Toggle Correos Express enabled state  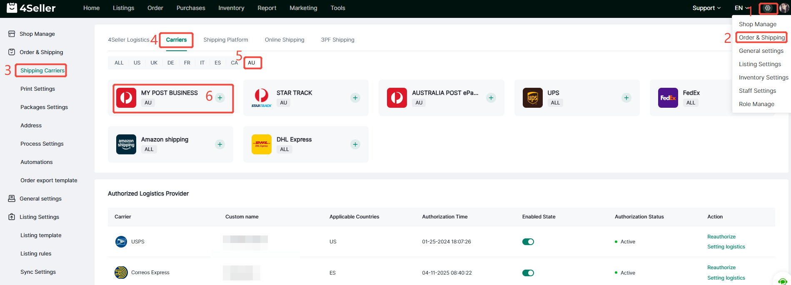528,273
